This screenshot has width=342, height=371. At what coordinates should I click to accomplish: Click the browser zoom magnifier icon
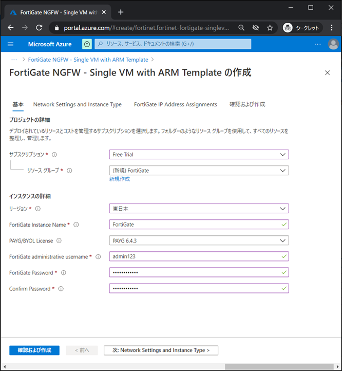pyautogui.click(x=241, y=28)
